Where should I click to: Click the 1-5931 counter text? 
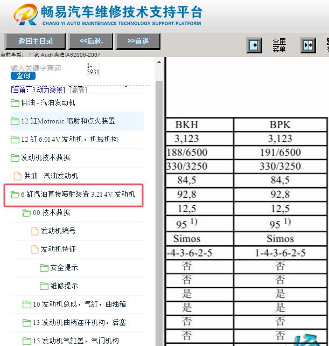coord(93,69)
